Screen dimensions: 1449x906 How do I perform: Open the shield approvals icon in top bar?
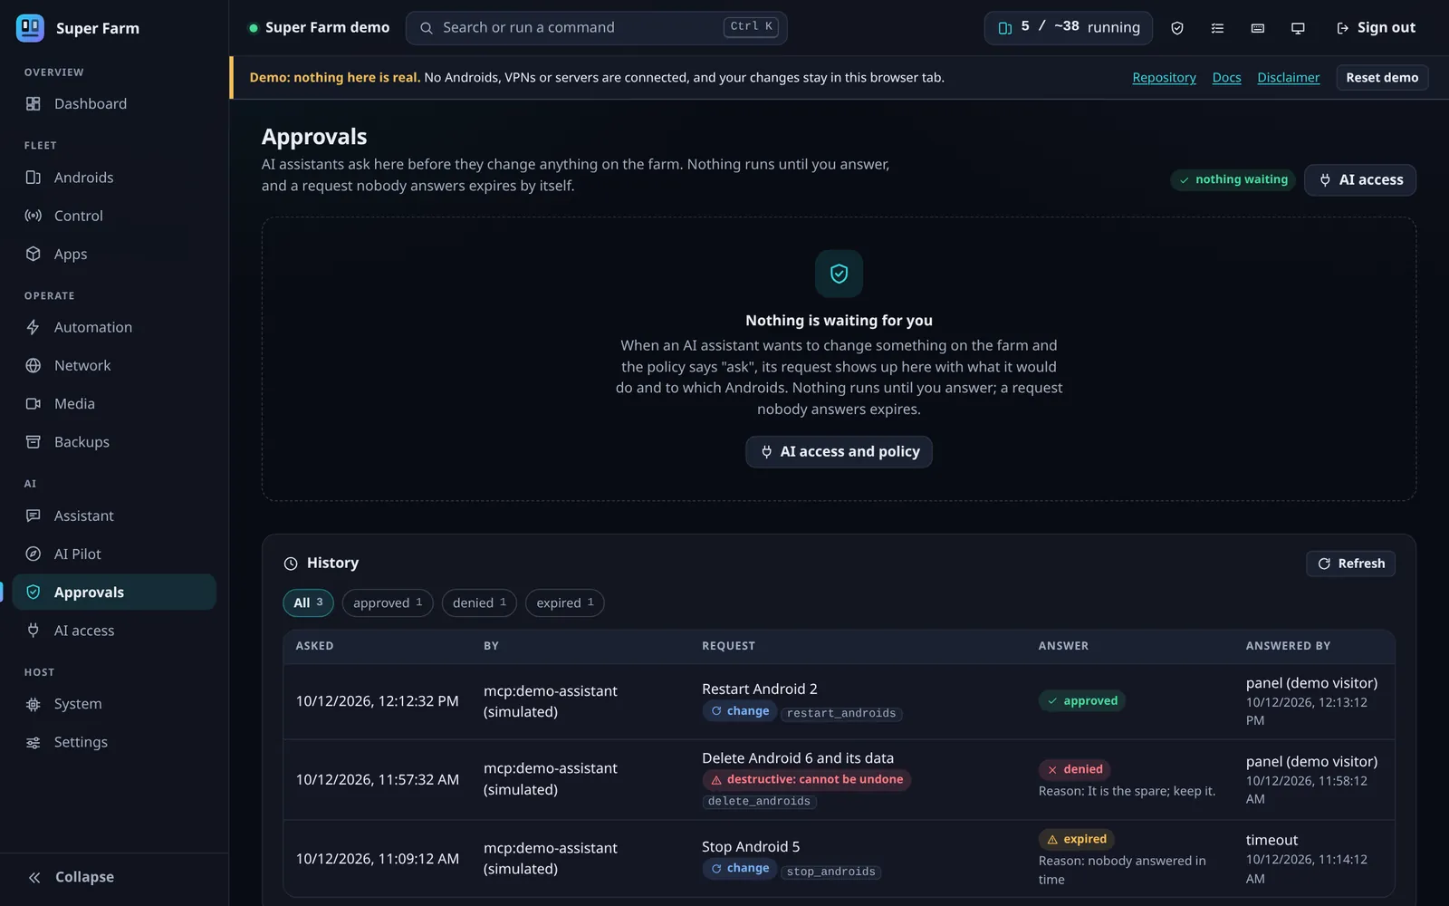1176,28
